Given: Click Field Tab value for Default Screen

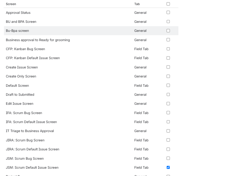Looking at the screenshot, I should click(141, 86).
